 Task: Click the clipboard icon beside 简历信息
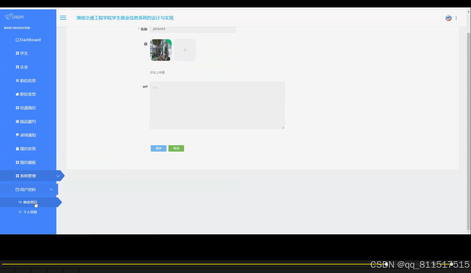[17, 149]
